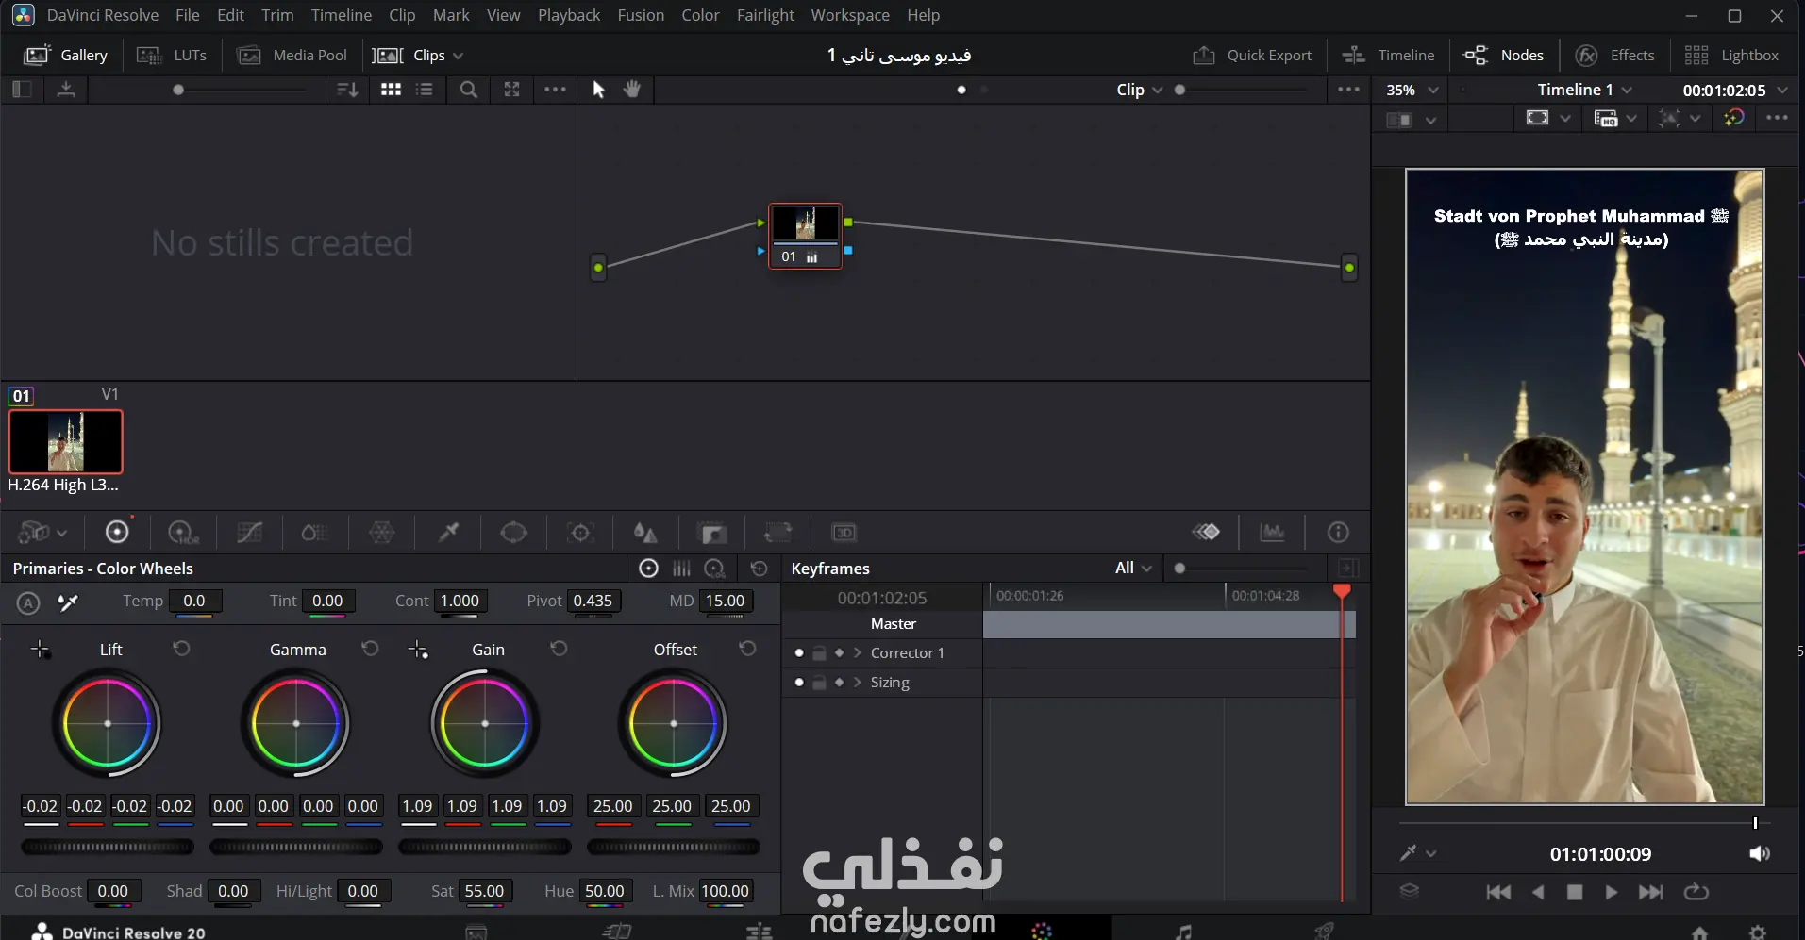Grab a still with the gallery download icon
This screenshot has height=940, width=1805.
click(x=66, y=90)
